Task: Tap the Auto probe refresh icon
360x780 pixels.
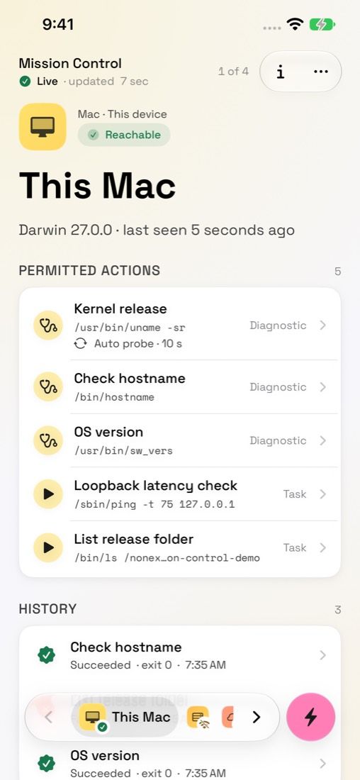Action: point(81,343)
